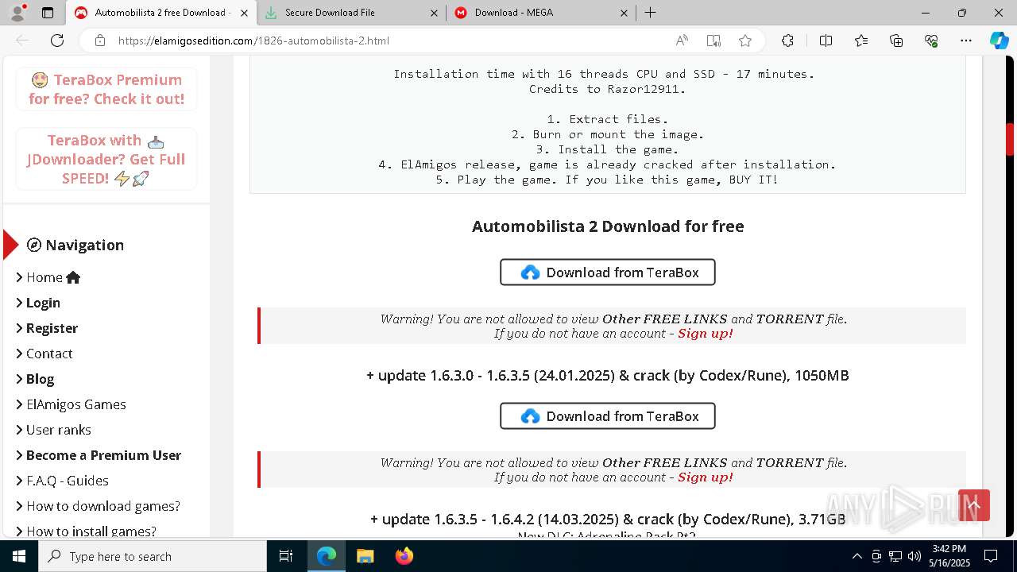The height and width of the screenshot is (572, 1017).
Task: Open Register navigation item
Action: tap(47, 328)
